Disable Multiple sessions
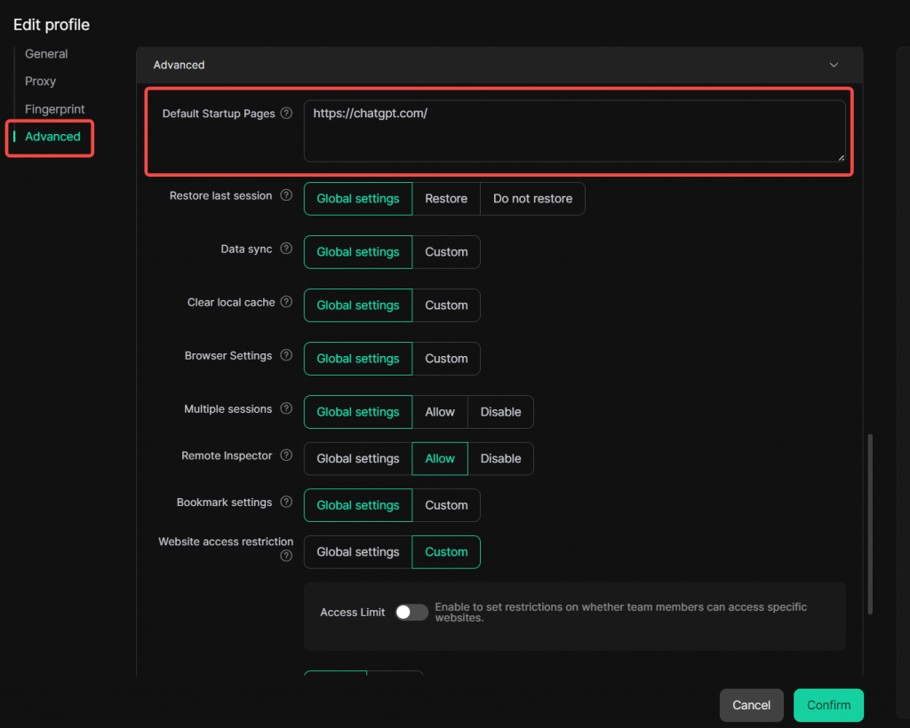 click(500, 412)
